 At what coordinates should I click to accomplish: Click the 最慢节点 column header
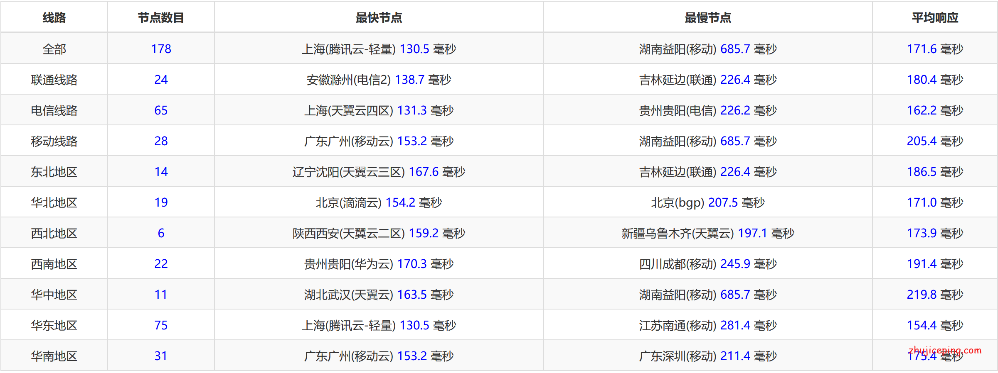coord(708,17)
